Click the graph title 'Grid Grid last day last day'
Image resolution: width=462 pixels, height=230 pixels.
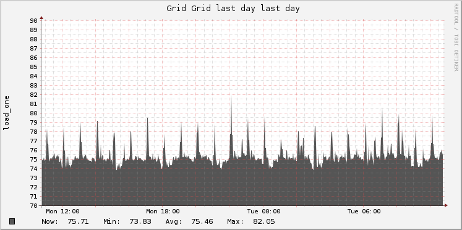(x=233, y=8)
